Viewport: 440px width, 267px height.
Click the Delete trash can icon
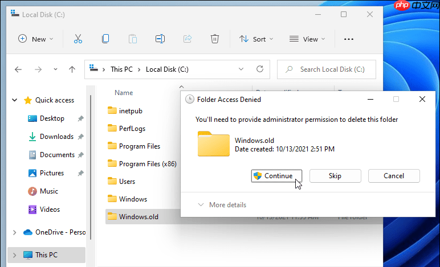tap(215, 39)
